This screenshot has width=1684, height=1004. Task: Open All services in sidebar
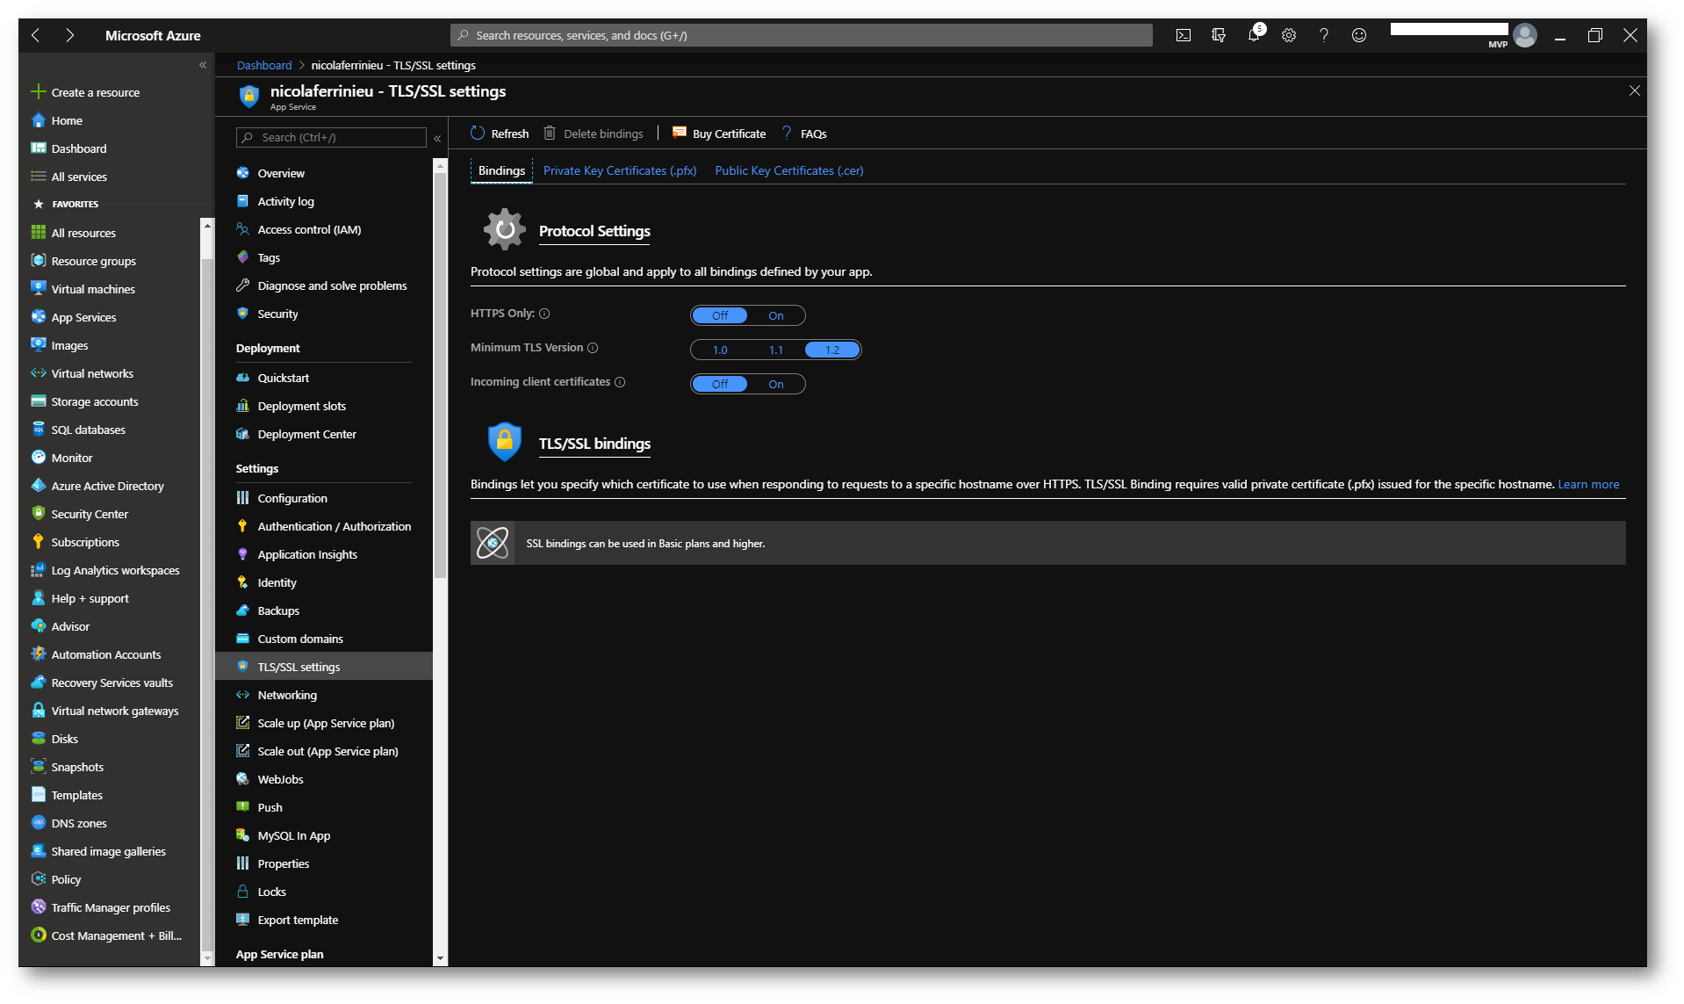pyautogui.click(x=79, y=177)
